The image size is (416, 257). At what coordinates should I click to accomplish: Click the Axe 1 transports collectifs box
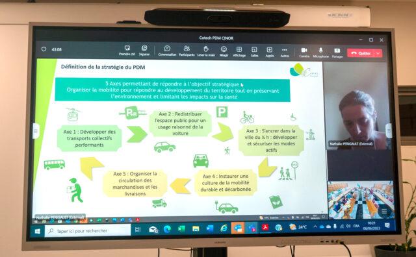coord(90,138)
